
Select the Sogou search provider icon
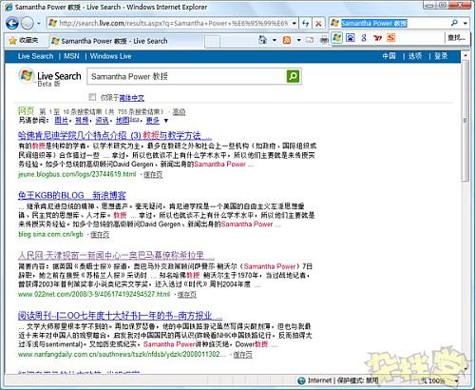click(391, 38)
